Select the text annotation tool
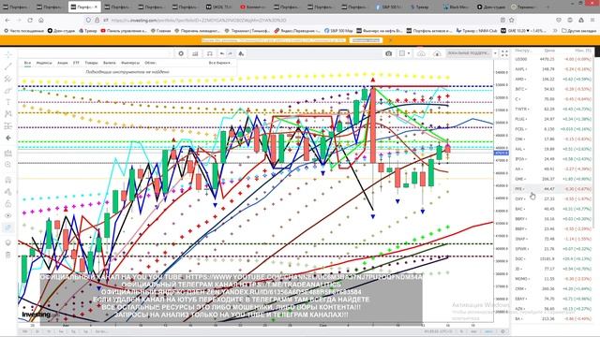This screenshot has height=337, width=600. click(x=8, y=102)
